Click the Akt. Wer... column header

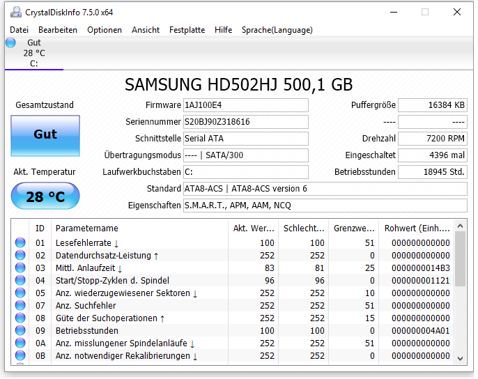click(x=254, y=229)
